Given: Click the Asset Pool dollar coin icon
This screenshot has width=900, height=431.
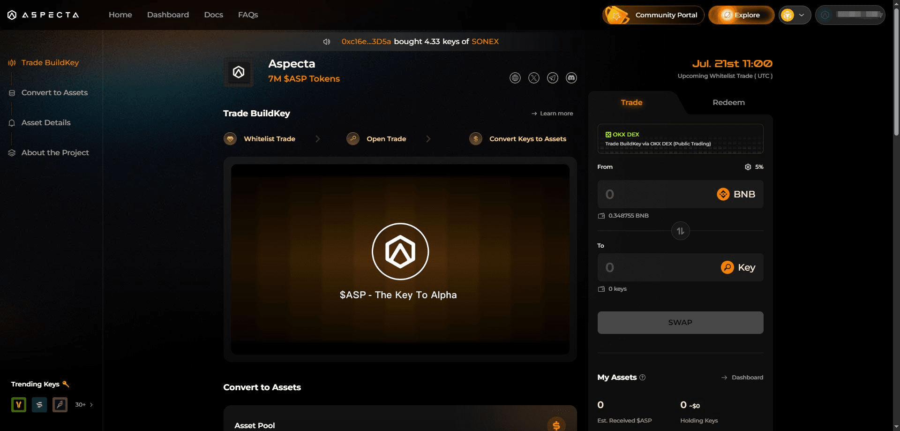Looking at the screenshot, I should [556, 424].
